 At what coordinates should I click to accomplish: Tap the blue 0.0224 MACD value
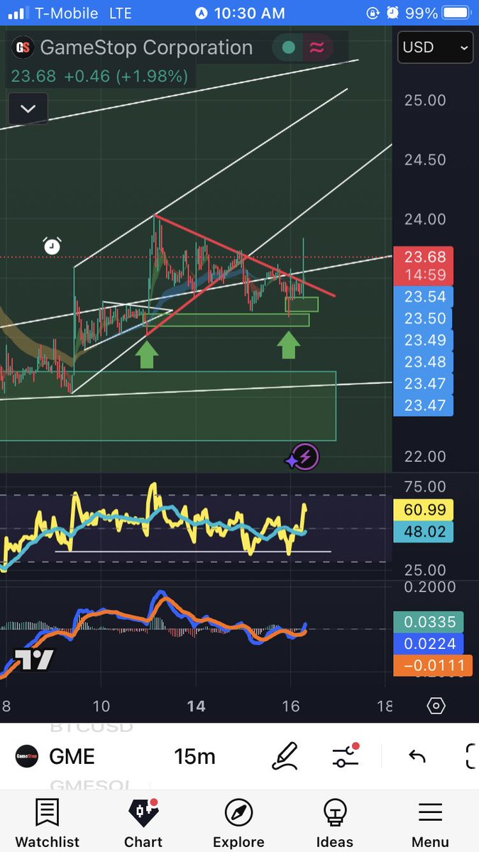coord(429,644)
